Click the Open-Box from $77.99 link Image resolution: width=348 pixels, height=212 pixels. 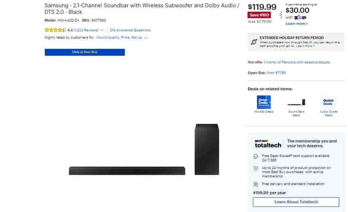tap(276, 73)
